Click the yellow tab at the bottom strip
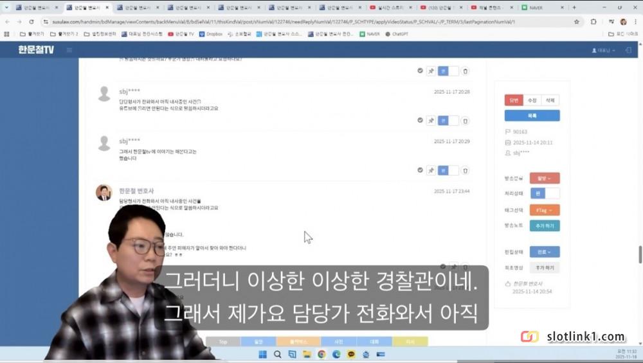Screen dimensions: 643x363 410,341
